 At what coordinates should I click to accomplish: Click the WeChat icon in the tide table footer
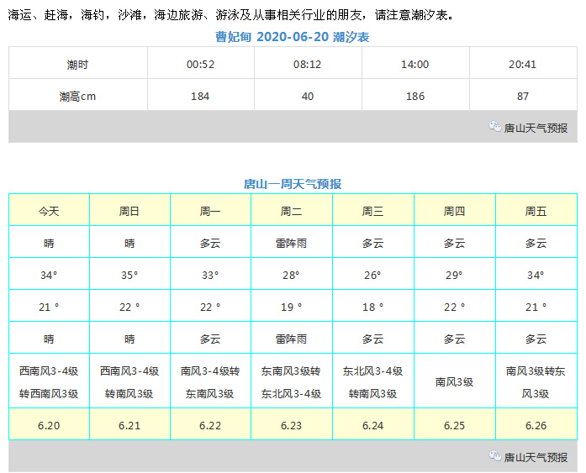pyautogui.click(x=495, y=128)
